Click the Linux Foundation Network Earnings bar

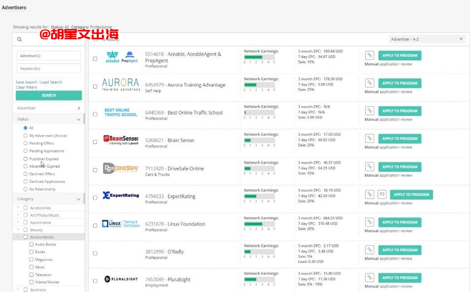259,224
